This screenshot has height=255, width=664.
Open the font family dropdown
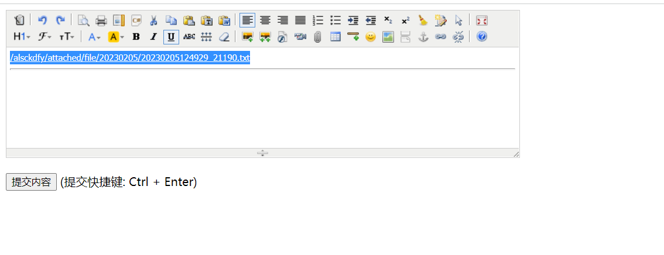tap(45, 37)
